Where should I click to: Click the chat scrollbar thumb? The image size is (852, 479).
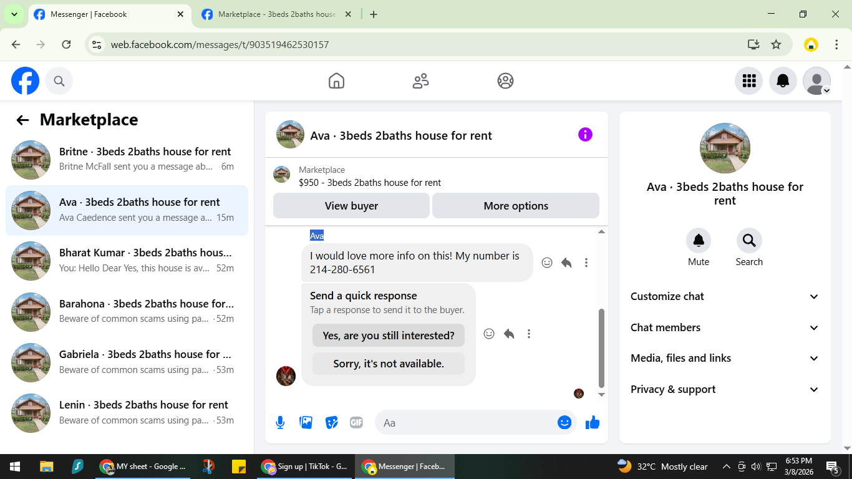point(602,348)
